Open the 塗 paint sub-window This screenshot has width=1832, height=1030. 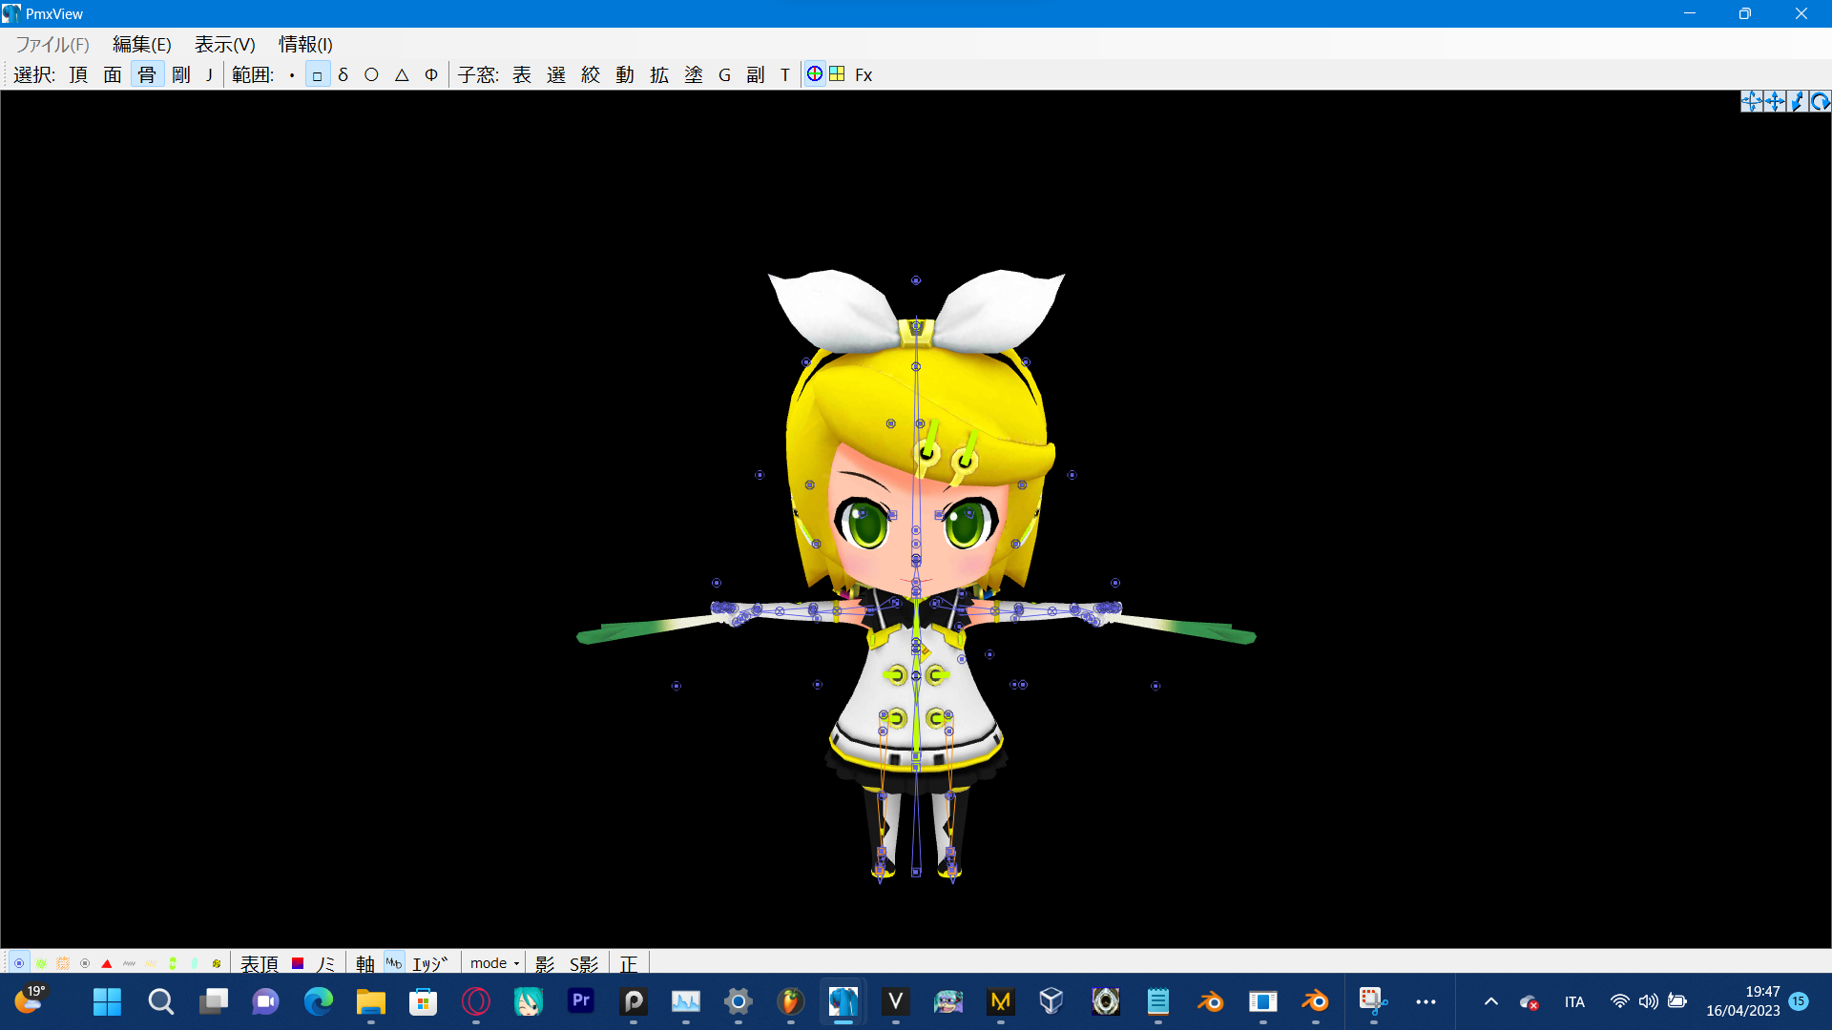click(x=694, y=74)
